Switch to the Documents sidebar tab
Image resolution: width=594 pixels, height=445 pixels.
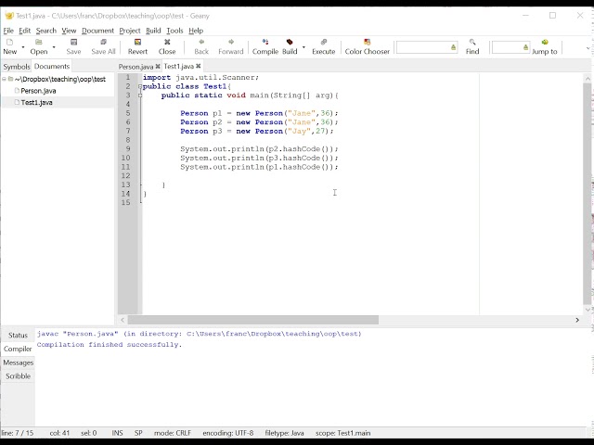click(x=52, y=66)
